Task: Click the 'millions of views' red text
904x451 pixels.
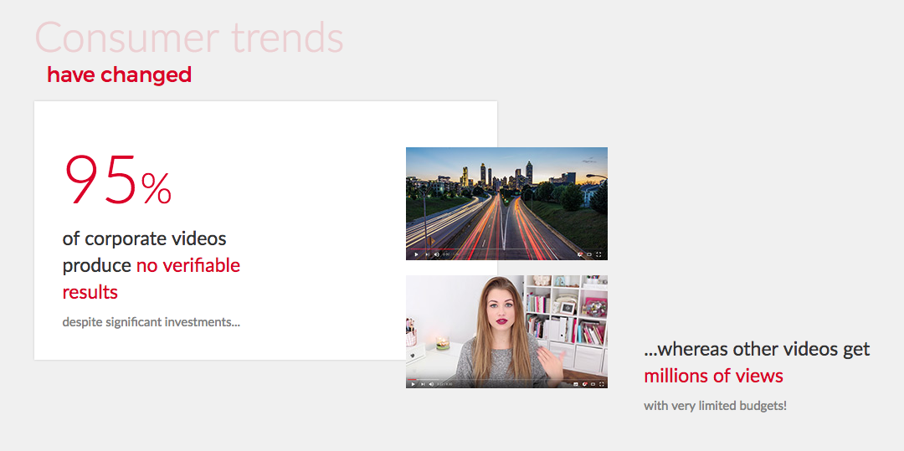Action: [x=714, y=377]
